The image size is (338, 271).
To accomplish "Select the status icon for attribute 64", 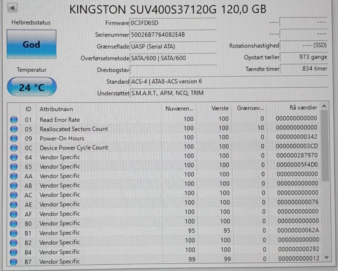I will [x=14, y=158].
